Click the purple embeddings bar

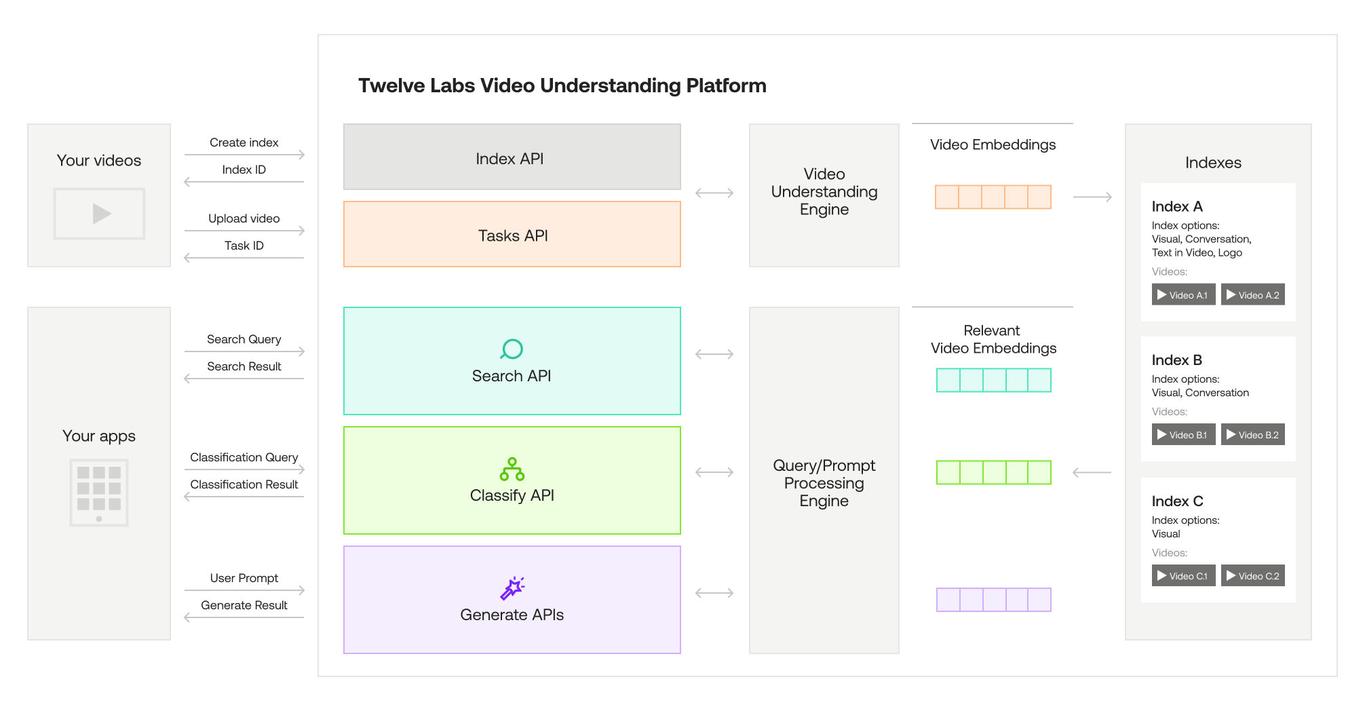(993, 600)
